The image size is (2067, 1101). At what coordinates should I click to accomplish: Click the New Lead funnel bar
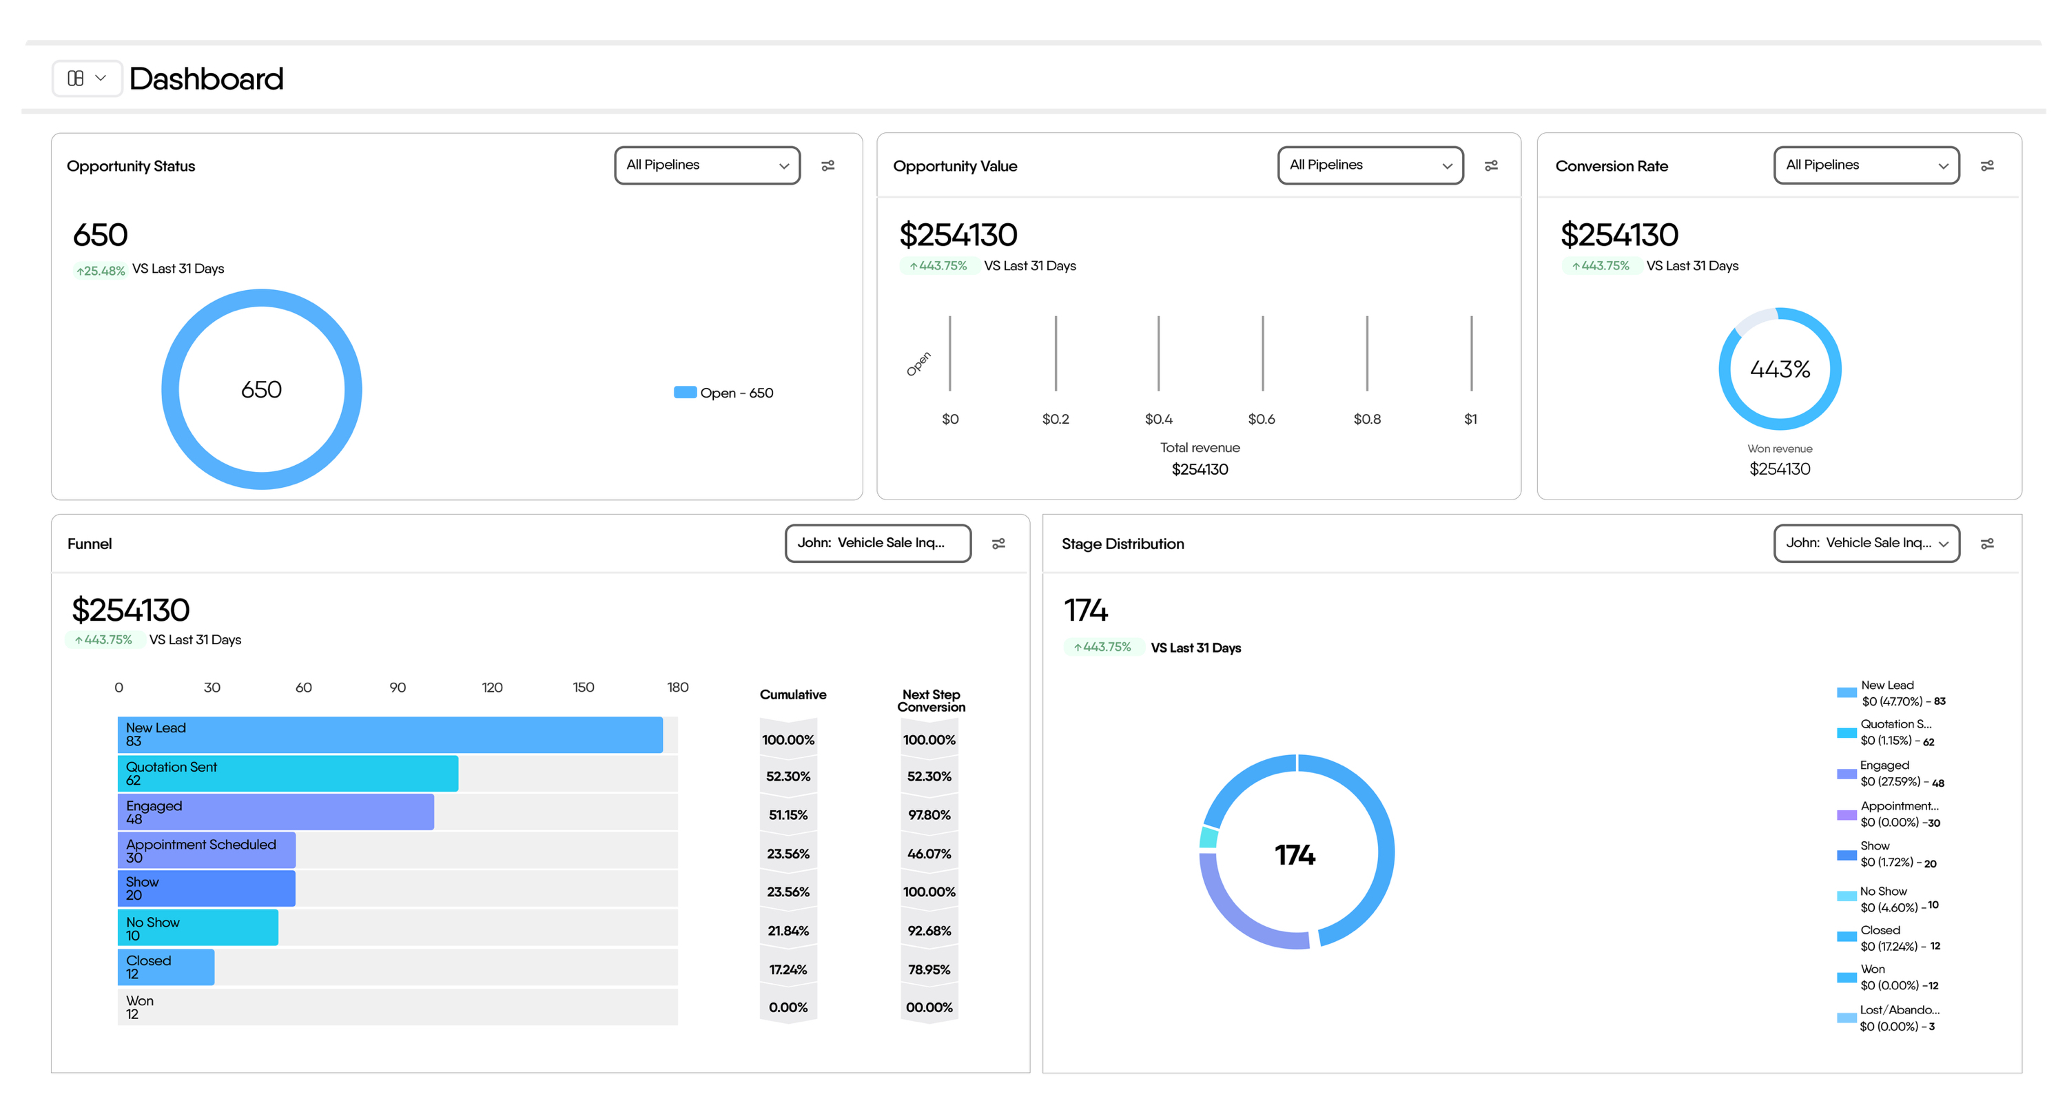[x=390, y=734]
